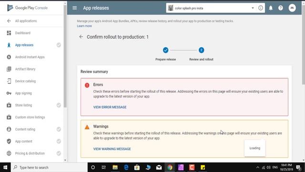Click VIEW ERROR MESSAGE
The image size is (305, 172).
pos(110,107)
